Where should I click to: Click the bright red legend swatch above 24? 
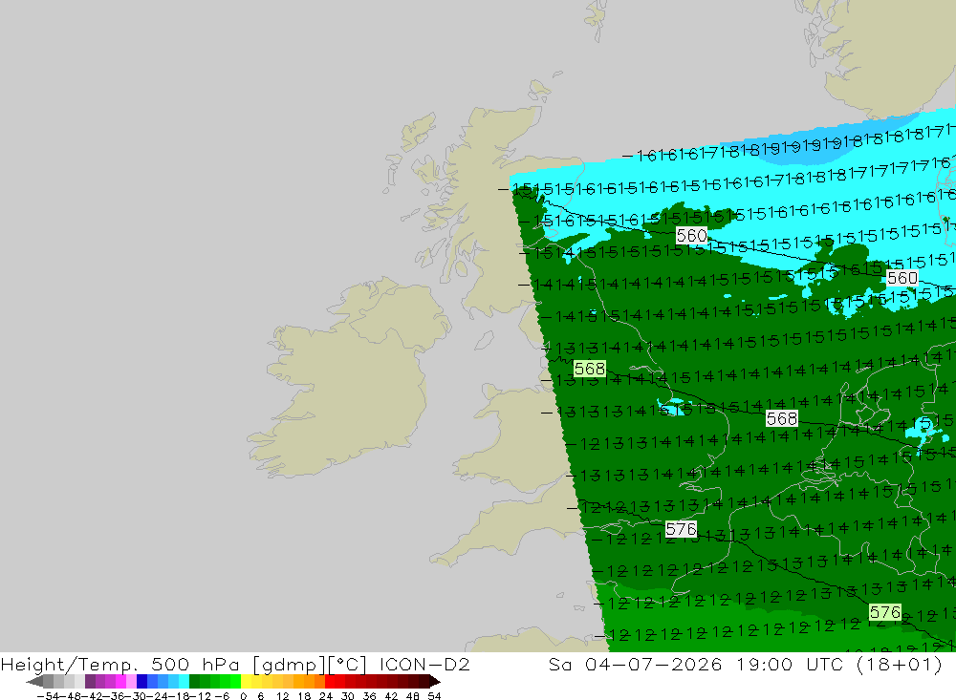click(330, 682)
